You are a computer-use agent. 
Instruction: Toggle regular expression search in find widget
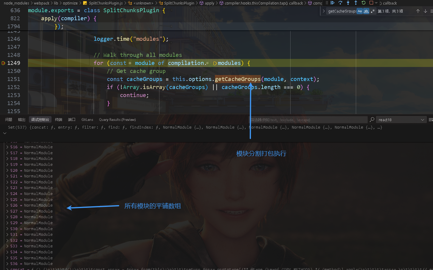coord(373,11)
